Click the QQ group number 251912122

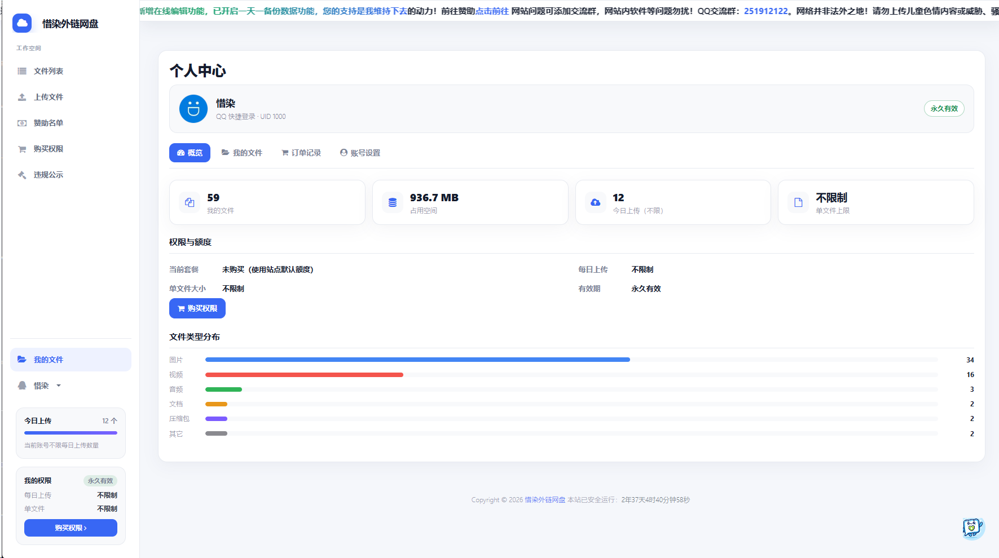(x=765, y=11)
